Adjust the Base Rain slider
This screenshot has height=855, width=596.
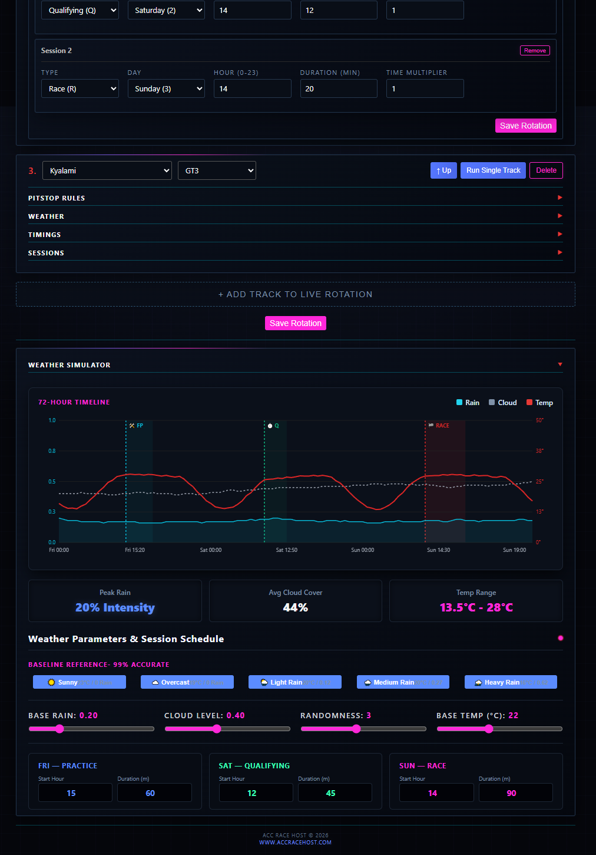click(x=91, y=729)
